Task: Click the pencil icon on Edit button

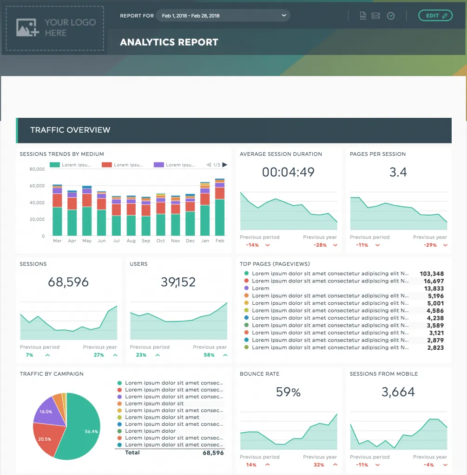Action: click(445, 16)
